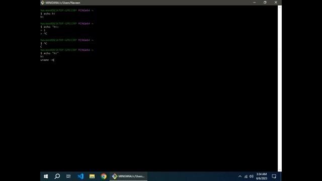Open the network status tray icon
Screen dimensions: 322x181
pos(246,176)
